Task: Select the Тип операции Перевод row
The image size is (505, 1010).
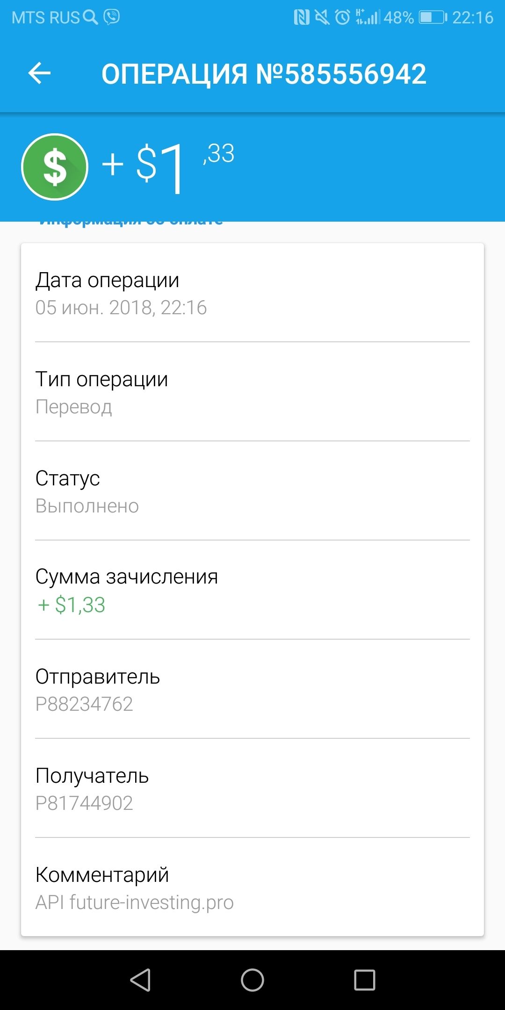Action: (252, 392)
